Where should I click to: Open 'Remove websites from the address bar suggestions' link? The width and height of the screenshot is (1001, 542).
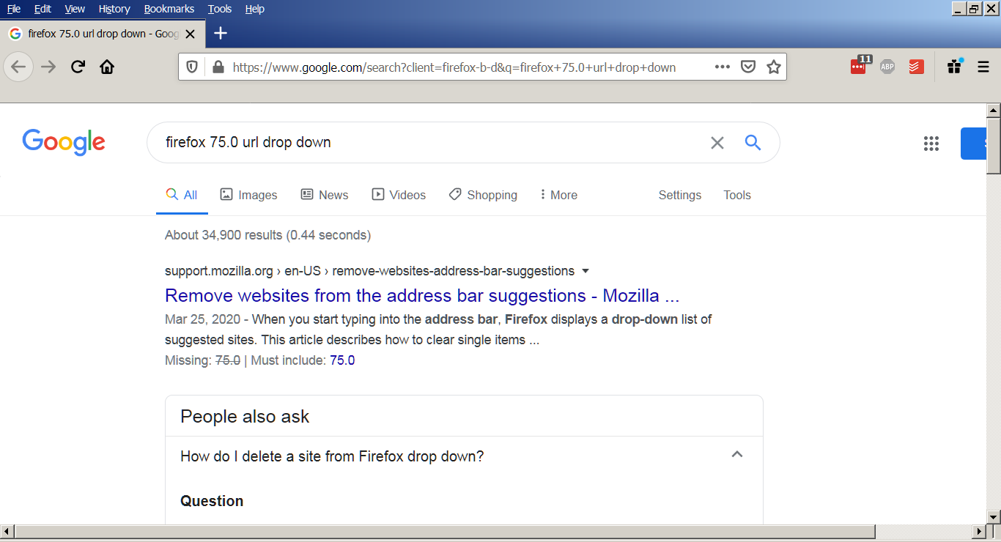coord(422,296)
